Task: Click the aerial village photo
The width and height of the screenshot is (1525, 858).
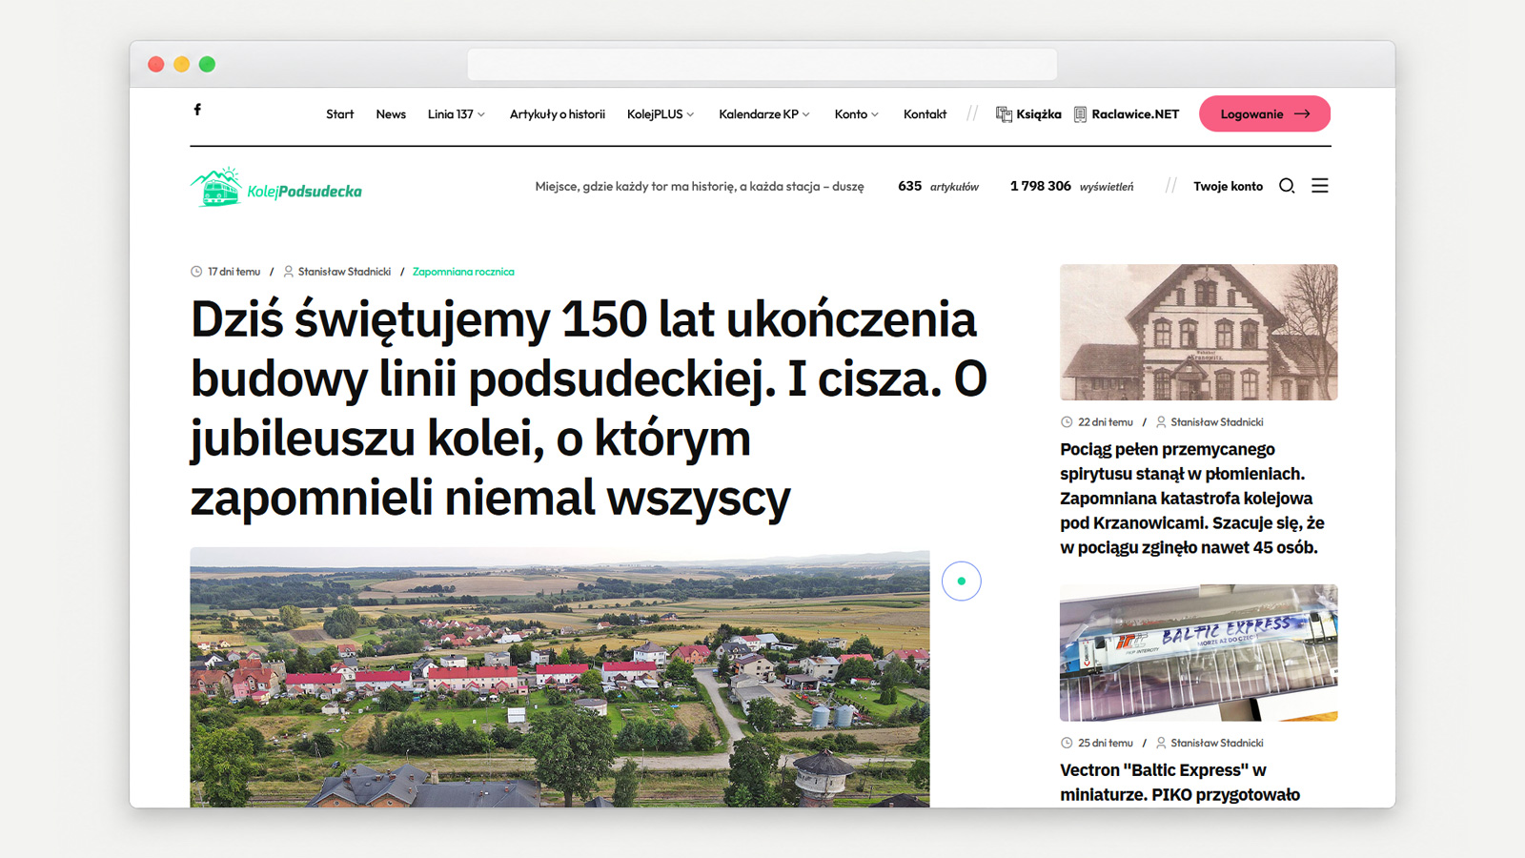Action: (x=559, y=678)
